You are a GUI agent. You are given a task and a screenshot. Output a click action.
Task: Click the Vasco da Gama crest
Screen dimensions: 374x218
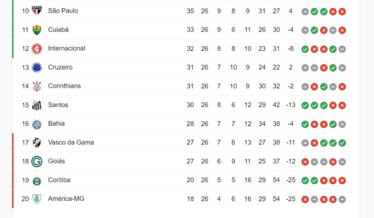(37, 143)
